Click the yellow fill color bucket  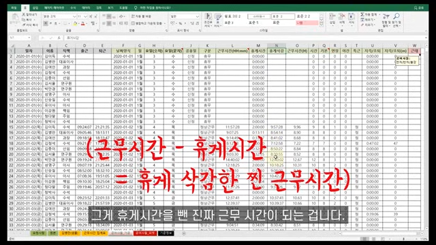[75, 24]
